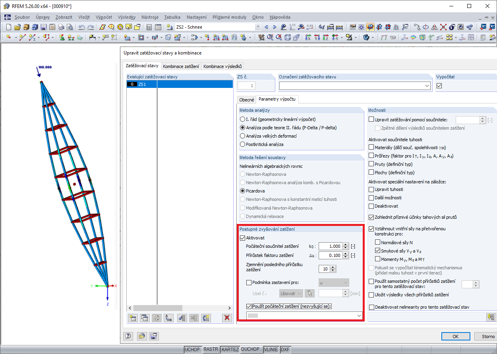Viewport: 497px width, 354px height.
Task: Set view in Z direction
Action: 325,37
